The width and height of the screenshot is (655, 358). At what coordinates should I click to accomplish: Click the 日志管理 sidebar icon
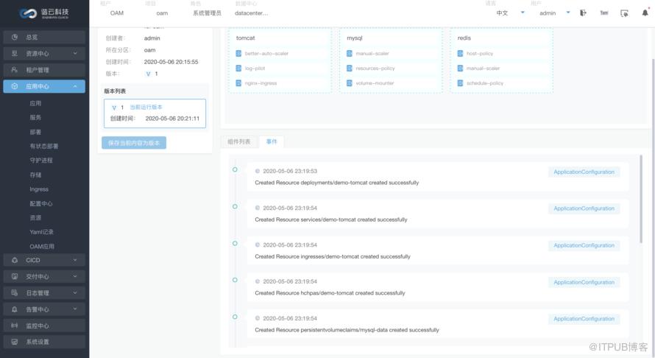(15, 292)
